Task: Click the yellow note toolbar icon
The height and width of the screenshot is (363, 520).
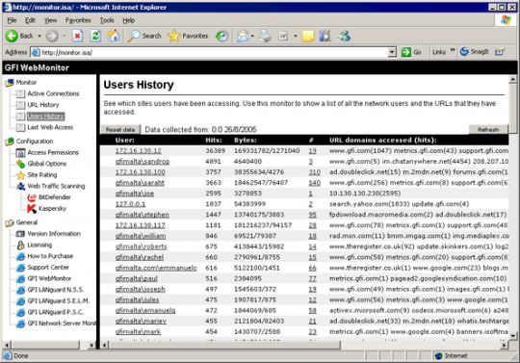Action: (x=308, y=36)
